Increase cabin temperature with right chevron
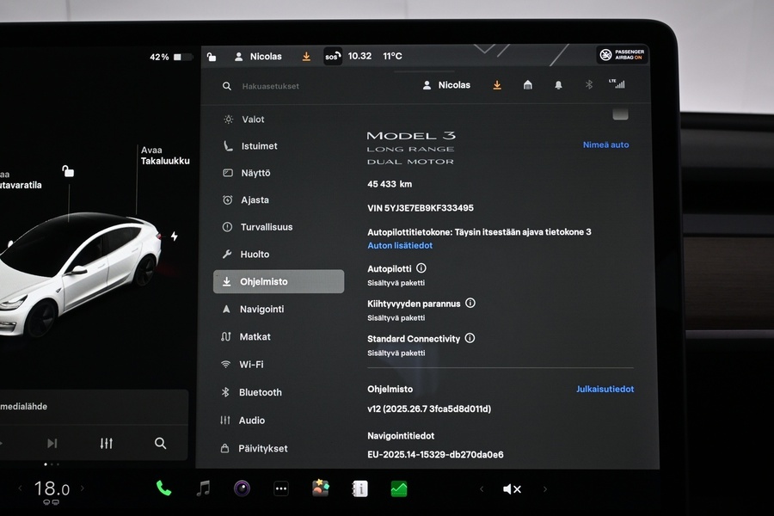Image resolution: width=774 pixels, height=516 pixels. pyautogui.click(x=83, y=488)
